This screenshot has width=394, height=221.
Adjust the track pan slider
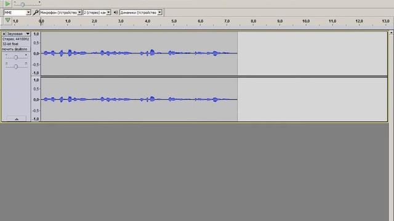click(16, 66)
